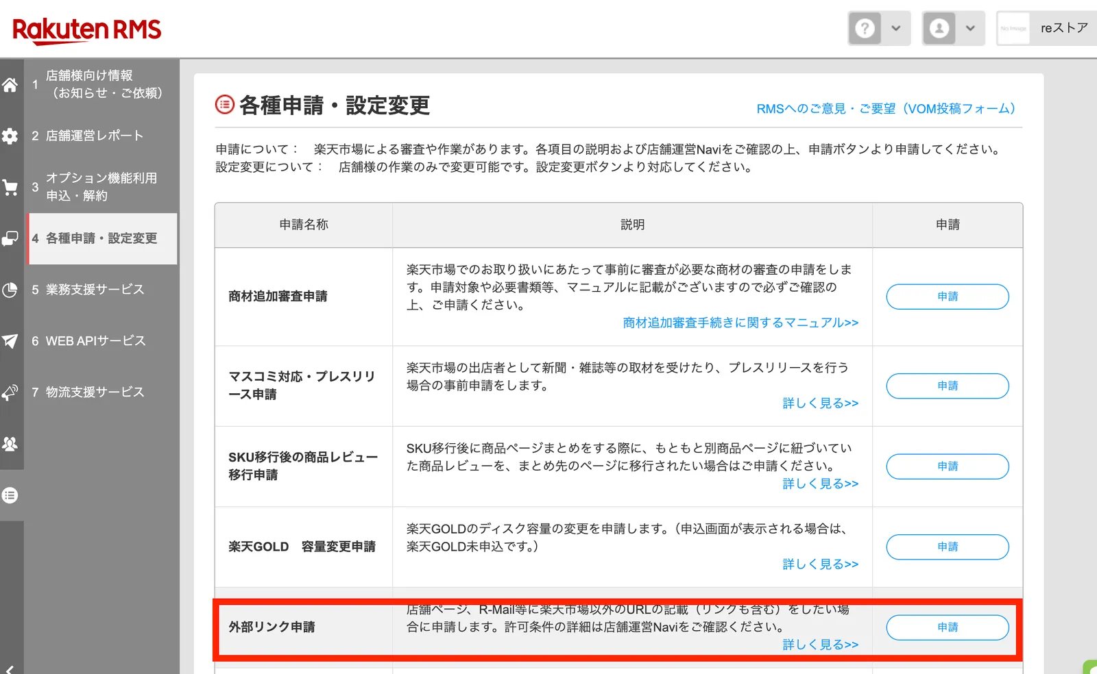Click 申請 button for 楽天GOLD 容量変更申請
This screenshot has width=1097, height=674.
948,547
